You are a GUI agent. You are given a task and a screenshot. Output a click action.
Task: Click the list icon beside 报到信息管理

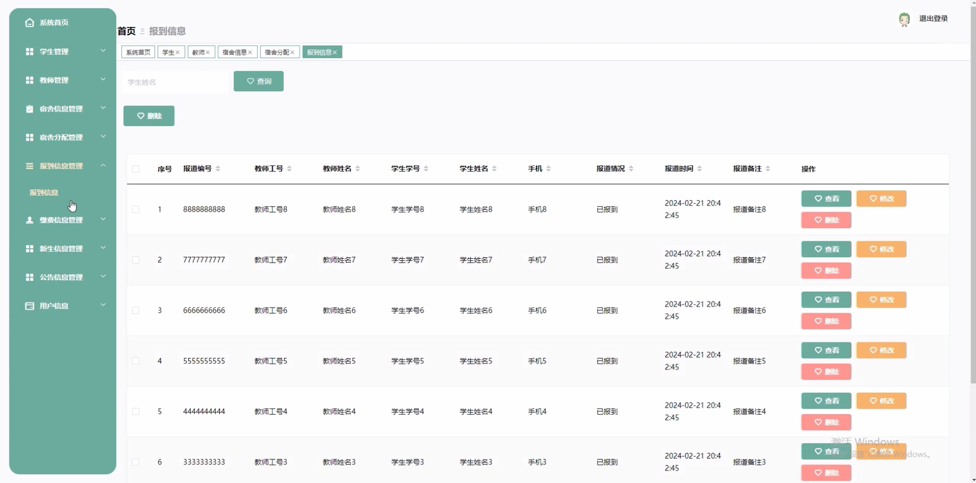tap(30, 166)
